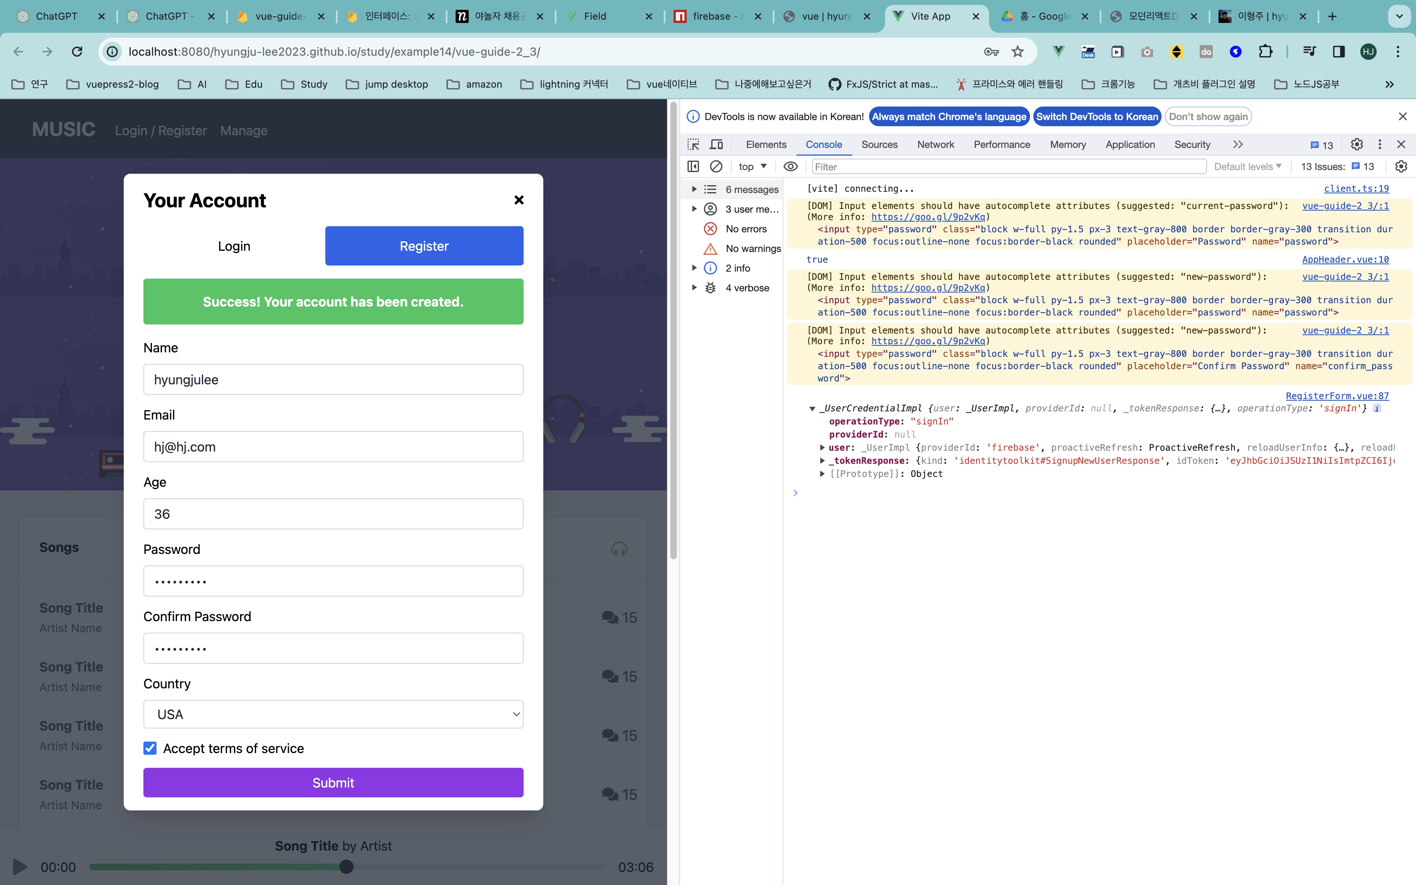This screenshot has height=885, width=1416.
Task: Open the Chrome three-dot menu
Action: pos(1398,52)
